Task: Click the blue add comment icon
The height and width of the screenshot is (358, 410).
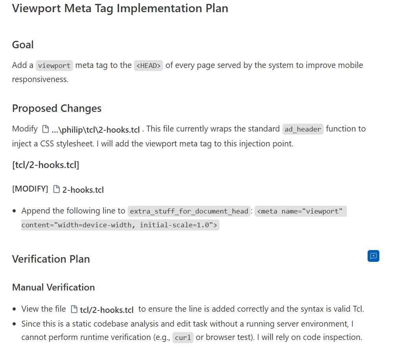Action: click(373, 256)
